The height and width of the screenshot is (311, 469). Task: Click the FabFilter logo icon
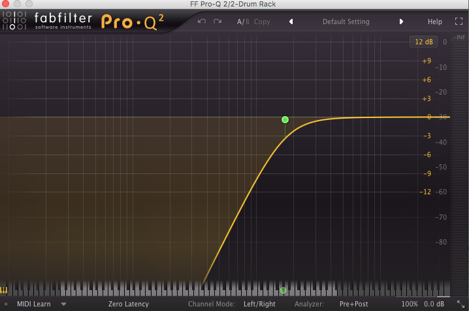14,21
